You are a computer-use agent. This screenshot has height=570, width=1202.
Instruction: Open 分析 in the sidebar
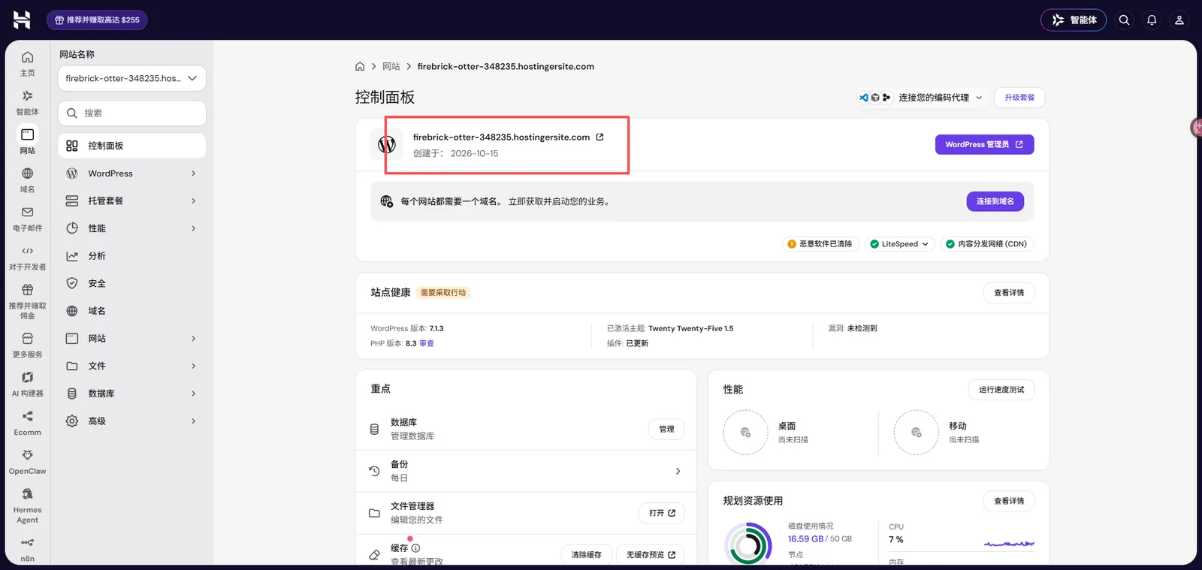[x=131, y=256]
